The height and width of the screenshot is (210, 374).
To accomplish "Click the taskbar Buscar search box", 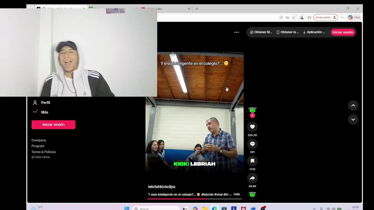I will click(156, 208).
